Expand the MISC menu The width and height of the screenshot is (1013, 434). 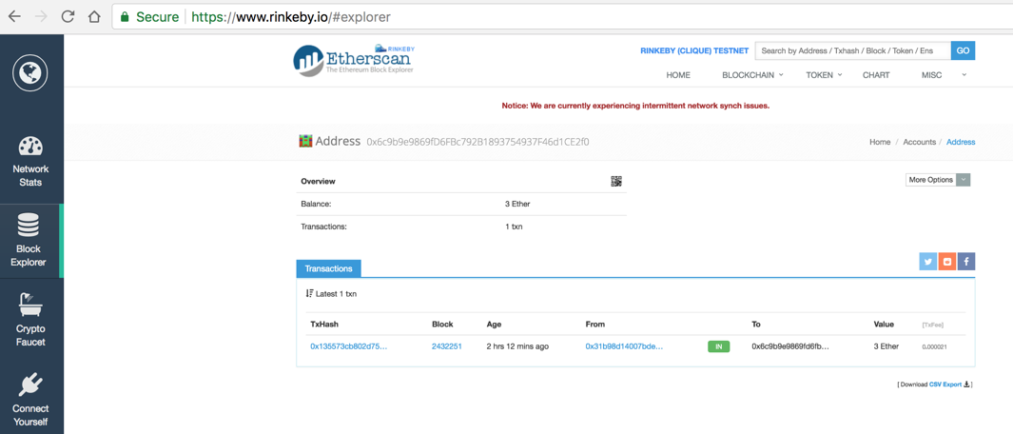944,75
